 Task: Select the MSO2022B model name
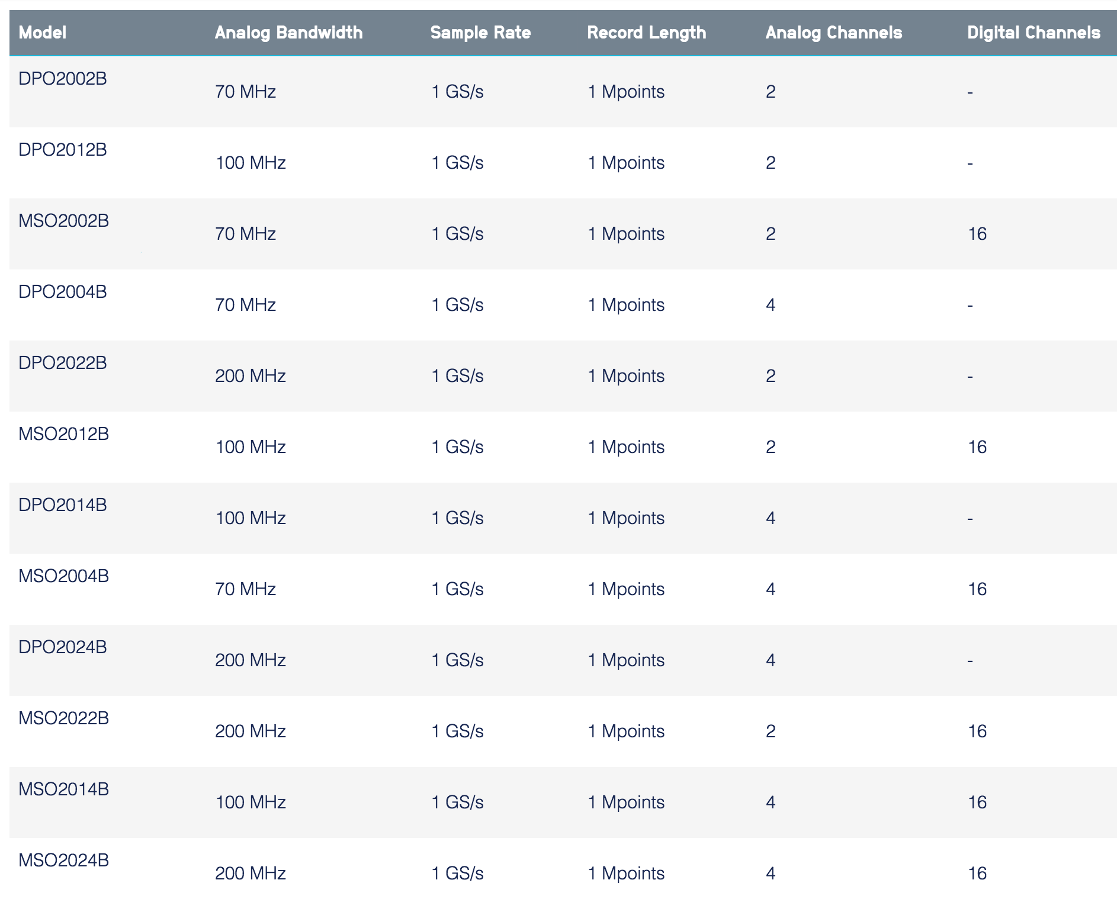64,718
